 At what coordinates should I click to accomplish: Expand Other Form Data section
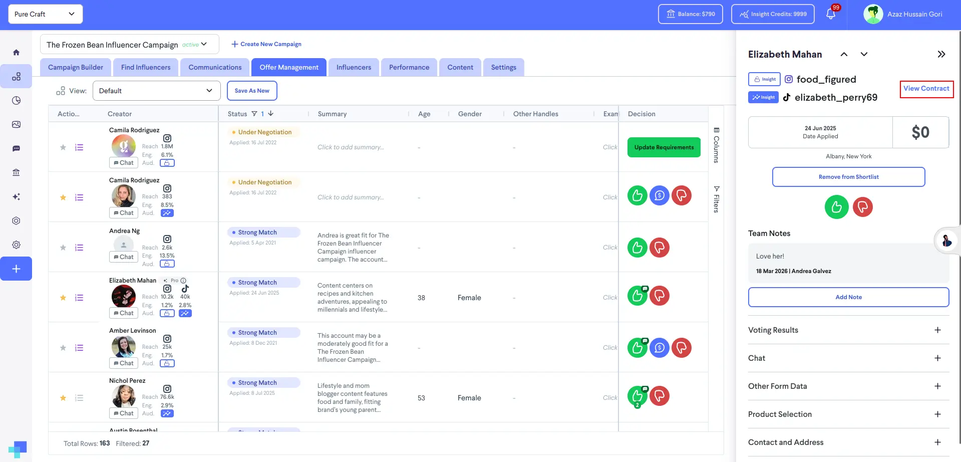click(x=848, y=386)
